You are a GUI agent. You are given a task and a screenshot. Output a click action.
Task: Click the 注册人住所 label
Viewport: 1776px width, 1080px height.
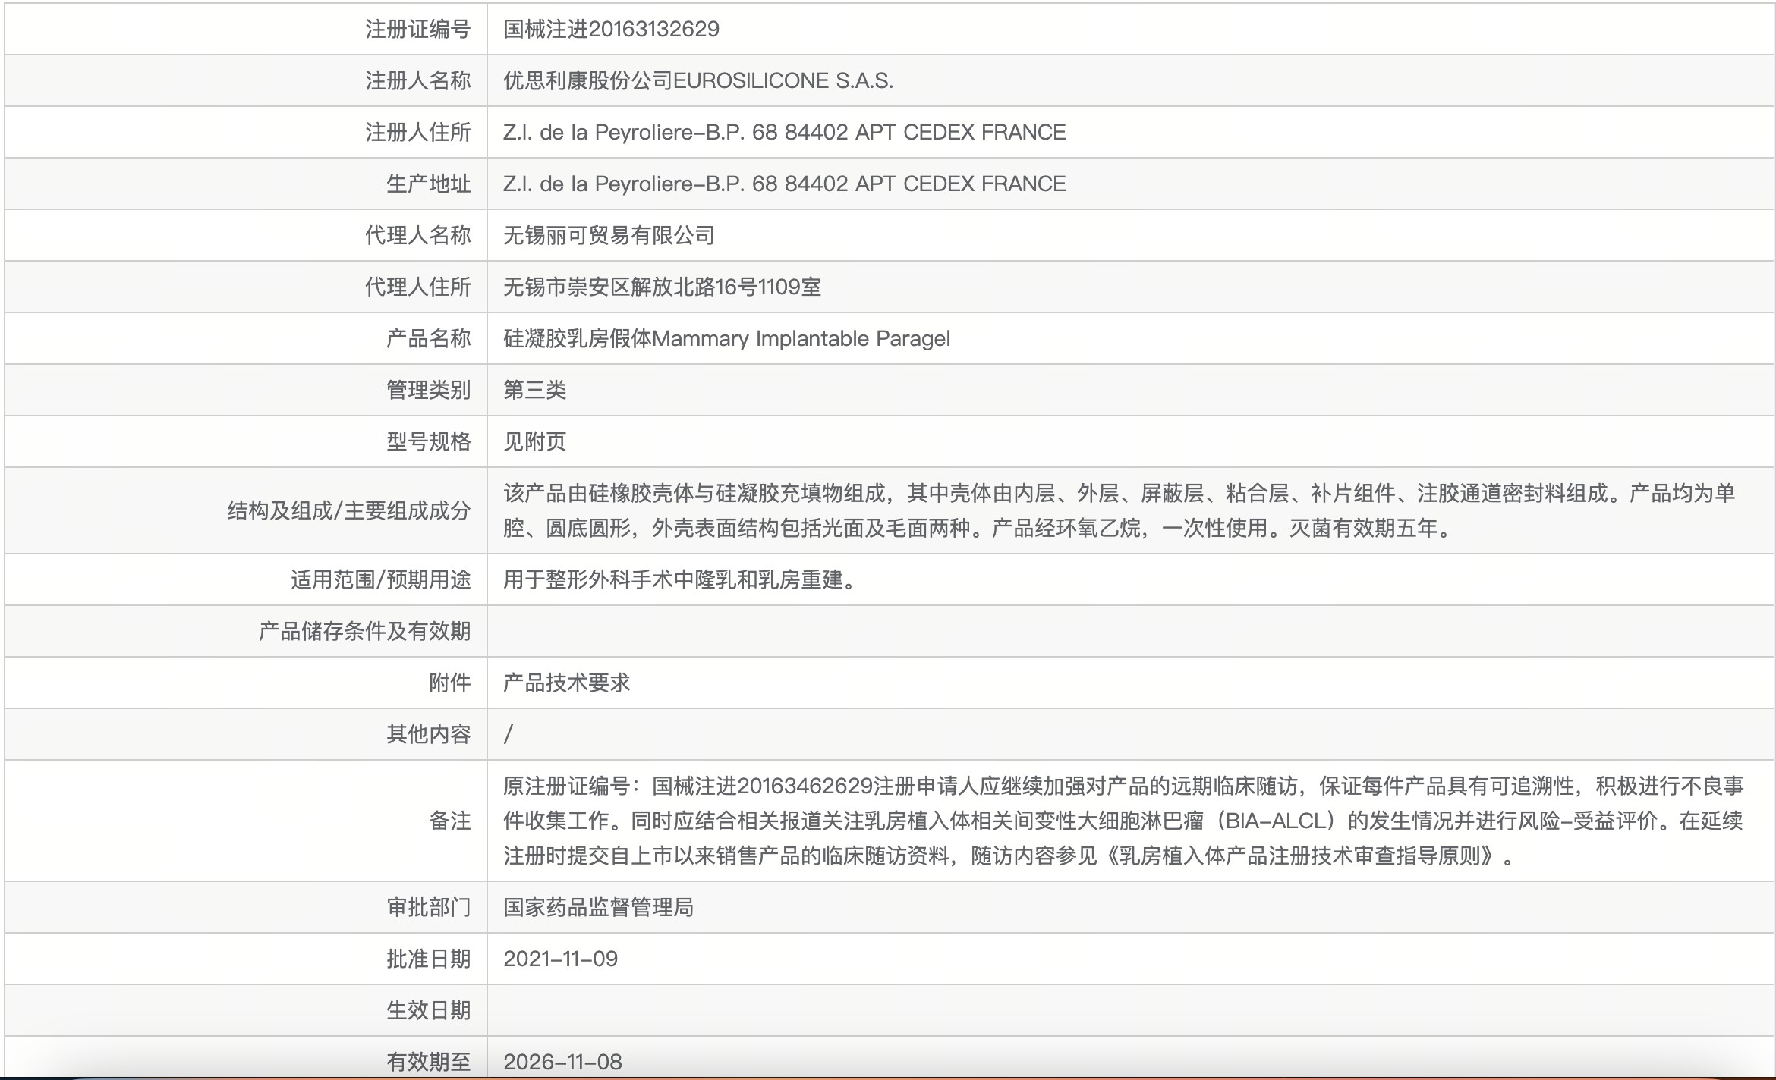point(418,132)
